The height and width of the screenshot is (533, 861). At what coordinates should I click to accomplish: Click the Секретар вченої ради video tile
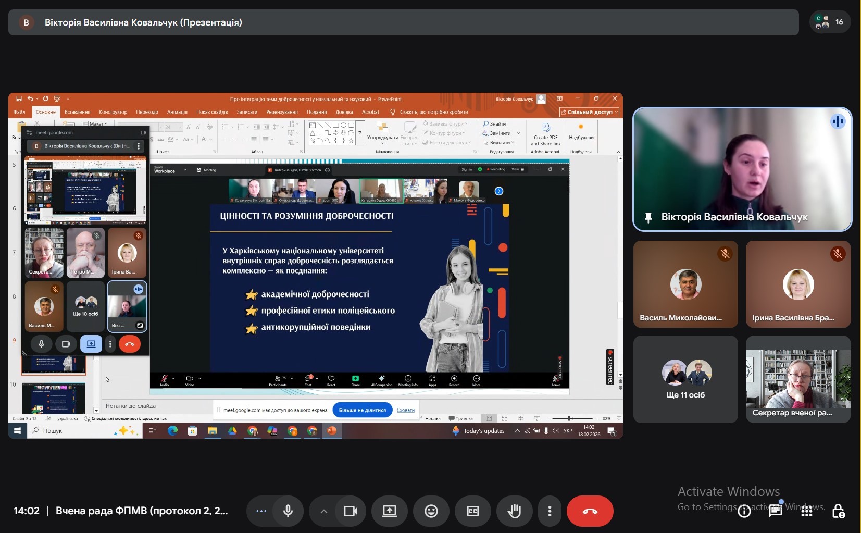pos(798,379)
